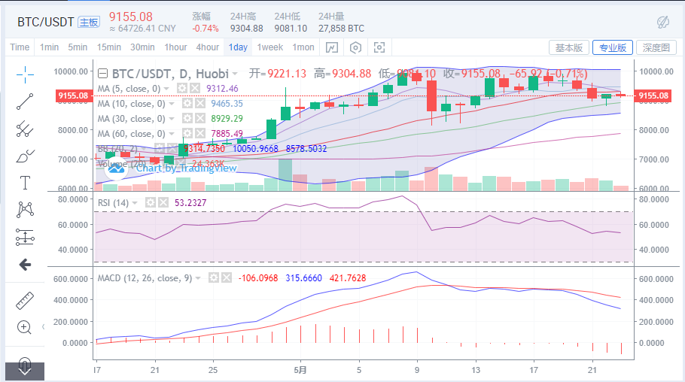Remove the MA 30 indicator
Image resolution: width=685 pixels, height=382 pixels.
click(x=200, y=118)
